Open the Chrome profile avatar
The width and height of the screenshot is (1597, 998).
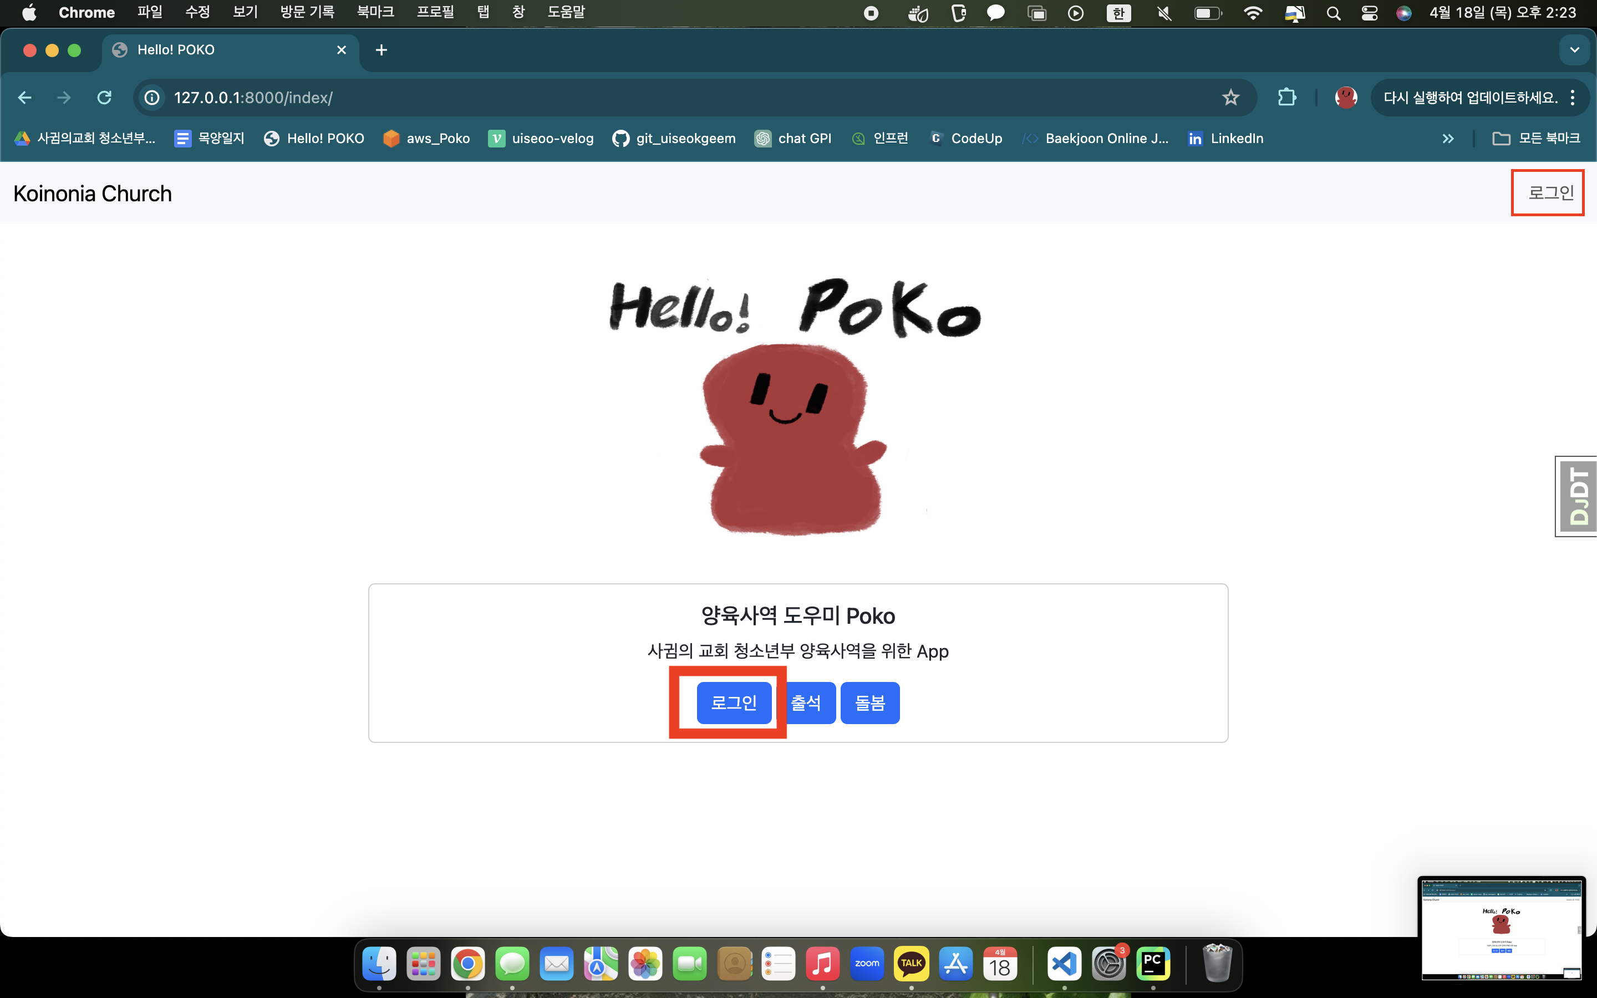[1346, 98]
